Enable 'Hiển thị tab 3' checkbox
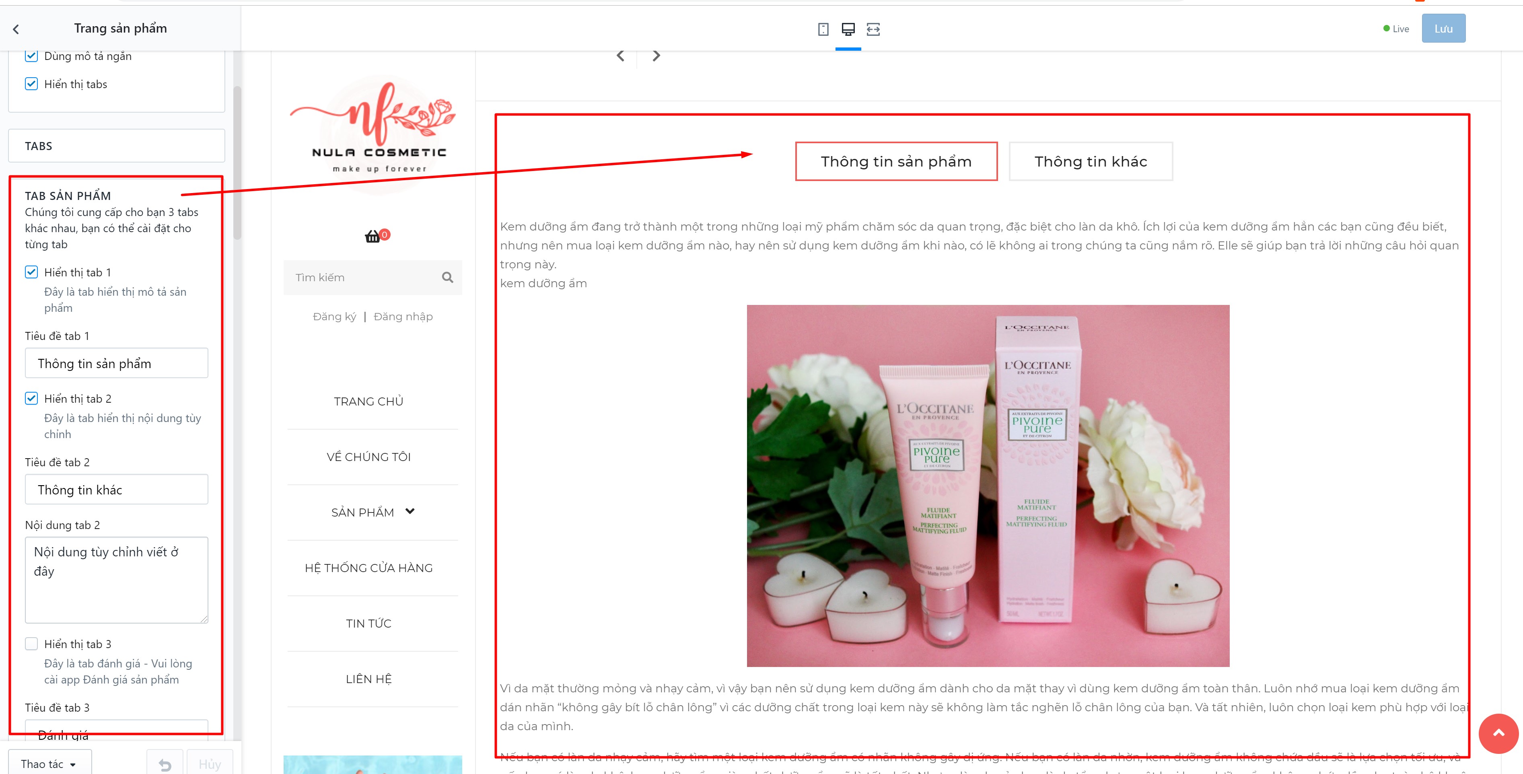1523x774 pixels. coord(31,644)
